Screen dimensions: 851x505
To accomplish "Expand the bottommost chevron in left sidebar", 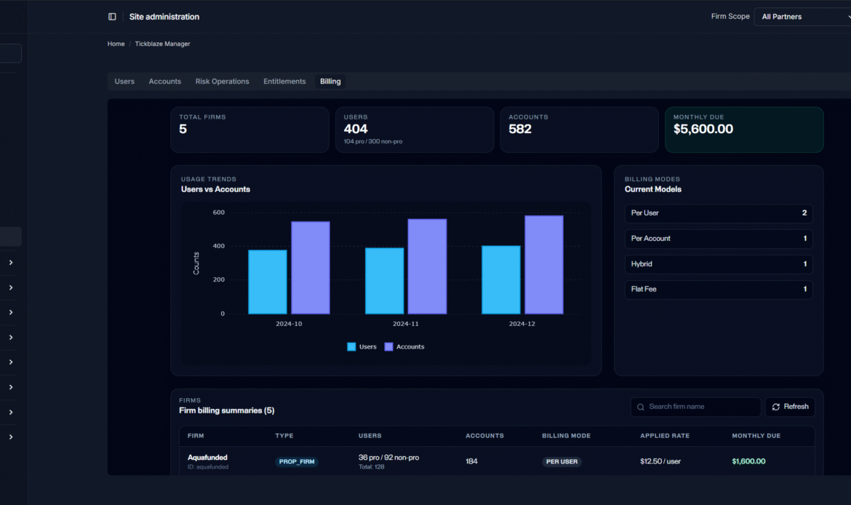I will pyautogui.click(x=11, y=437).
